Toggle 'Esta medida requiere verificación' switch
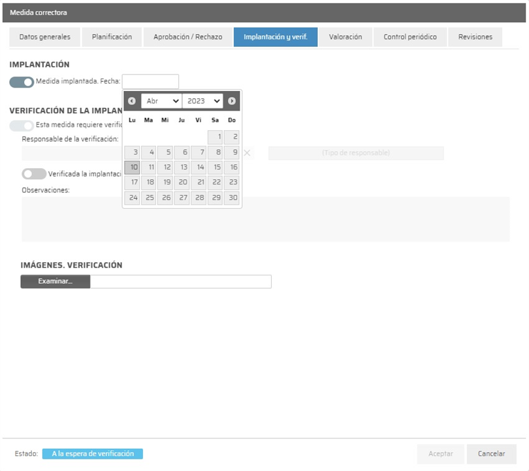 click(22, 125)
